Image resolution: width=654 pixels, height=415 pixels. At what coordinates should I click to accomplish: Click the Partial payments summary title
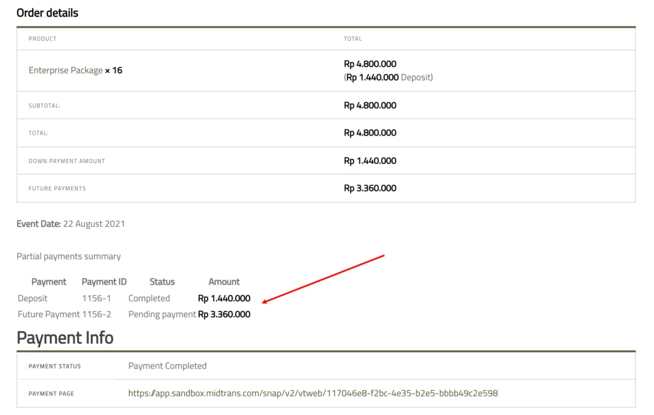pyautogui.click(x=68, y=256)
